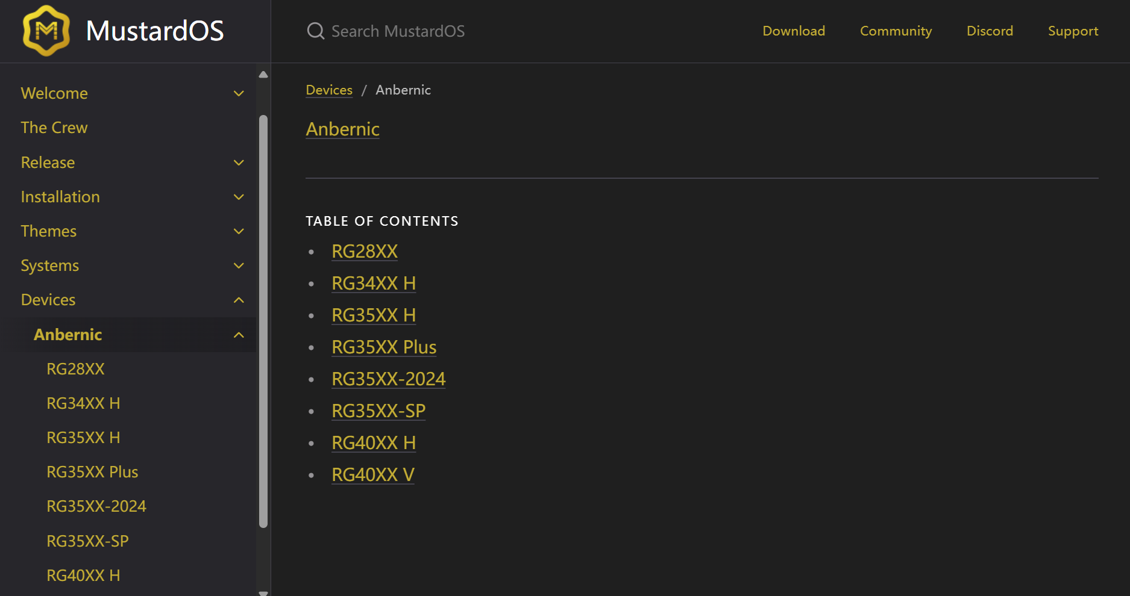Screen dimensions: 1130x596
Task: Open the Discord nav link
Action: tap(990, 31)
